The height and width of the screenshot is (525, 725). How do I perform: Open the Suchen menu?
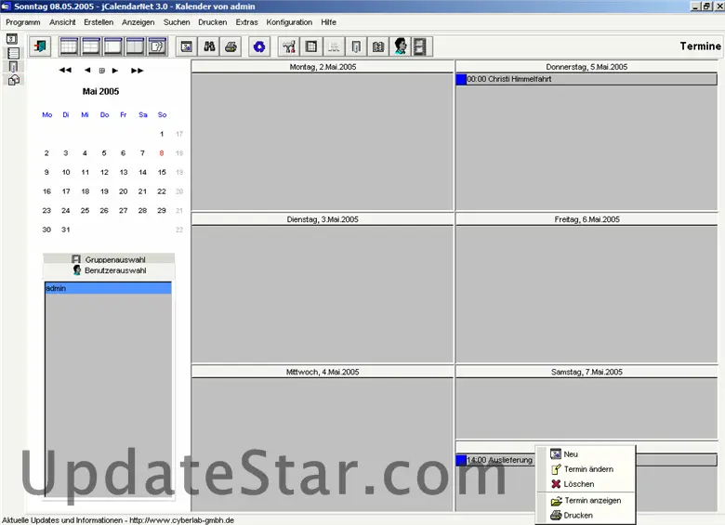177,22
